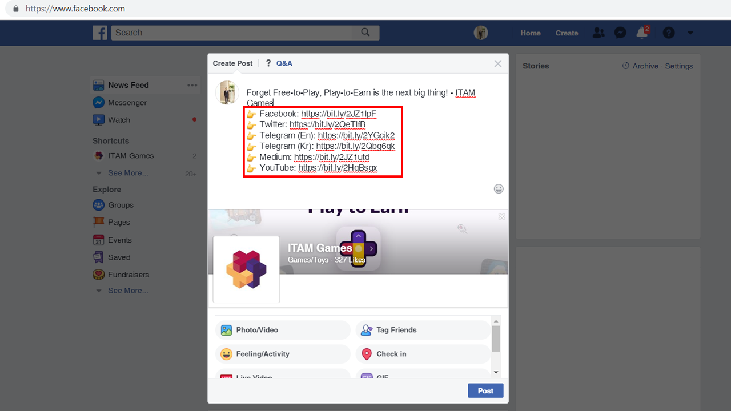Click the YouTube bit.ly link text

(x=338, y=168)
